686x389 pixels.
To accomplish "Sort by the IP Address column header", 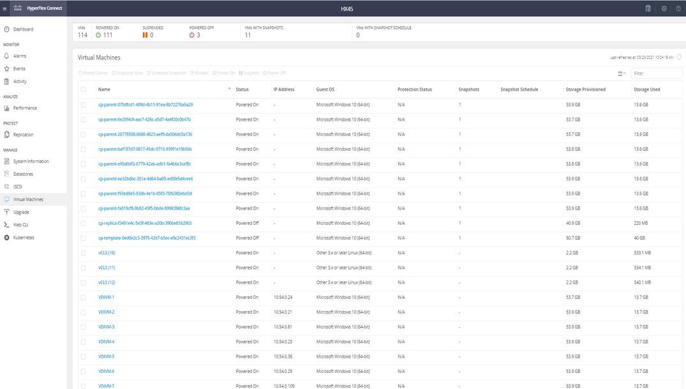I will pos(284,89).
